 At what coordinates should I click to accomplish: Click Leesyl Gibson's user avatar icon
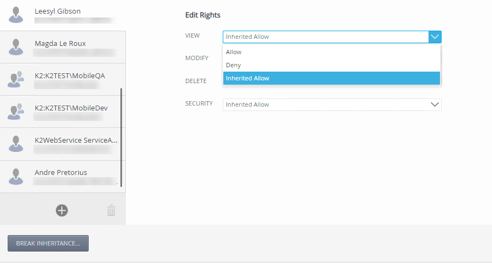click(16, 15)
